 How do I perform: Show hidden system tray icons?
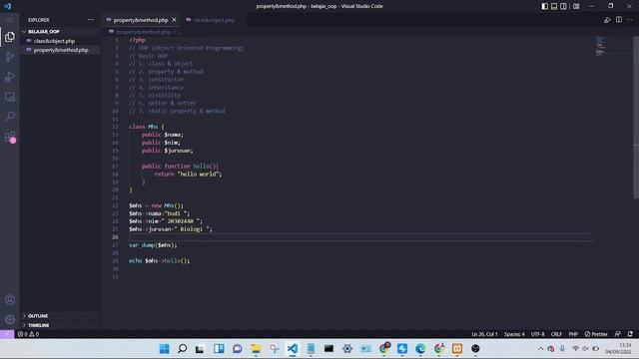click(540, 349)
